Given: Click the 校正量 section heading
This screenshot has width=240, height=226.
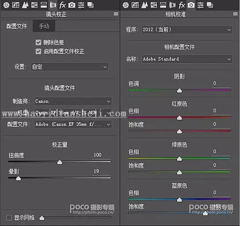Looking at the screenshot, I should [60, 145].
